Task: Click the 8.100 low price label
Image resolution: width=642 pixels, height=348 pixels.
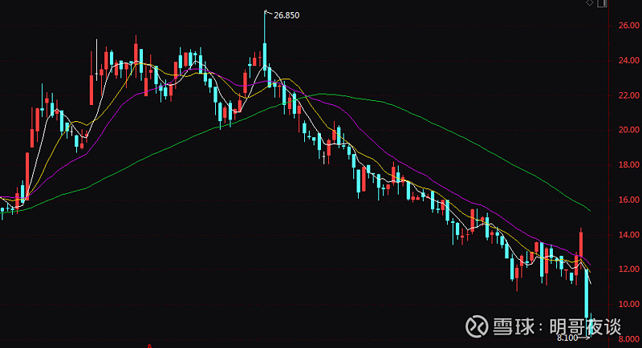Action: click(567, 338)
